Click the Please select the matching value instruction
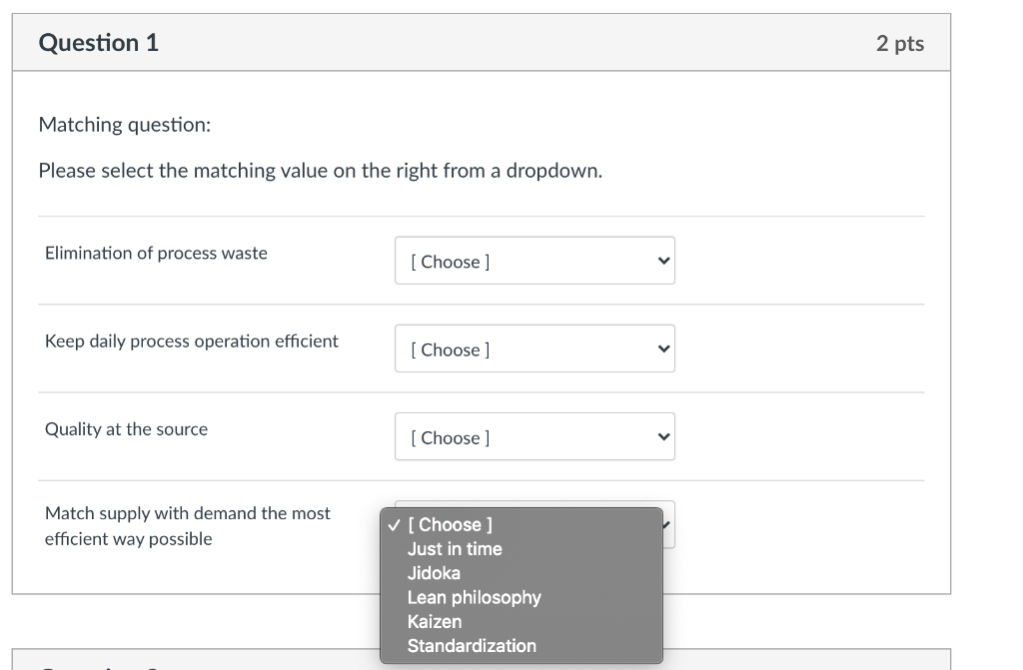The width and height of the screenshot is (1023, 670). 320,171
